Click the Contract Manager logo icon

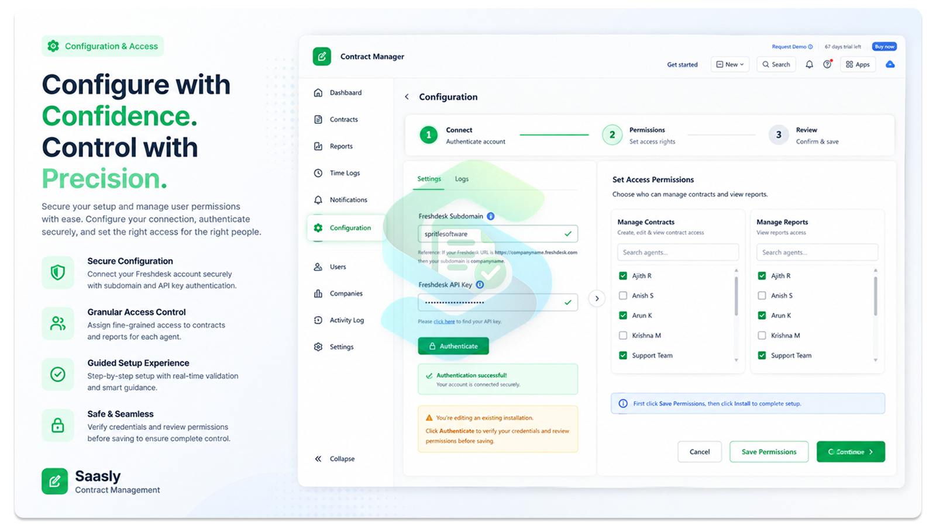tap(322, 57)
